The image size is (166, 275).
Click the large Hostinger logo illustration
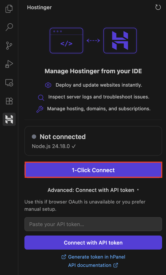point(120,40)
